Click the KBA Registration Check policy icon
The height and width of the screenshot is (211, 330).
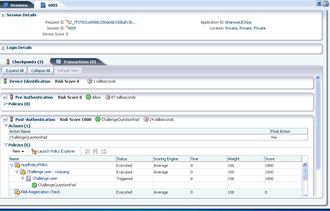tap(17, 192)
